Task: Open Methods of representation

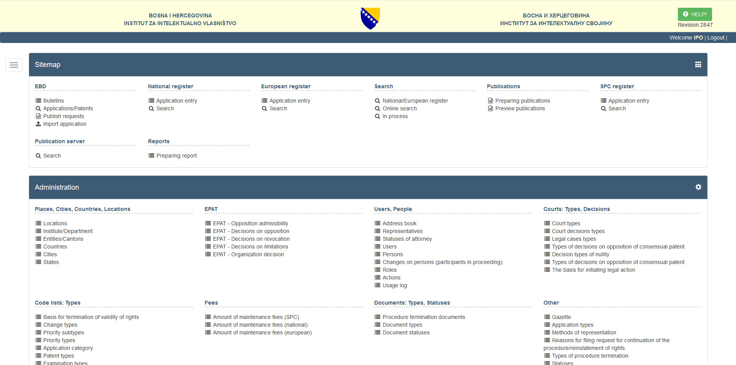Action: pyautogui.click(x=584, y=332)
